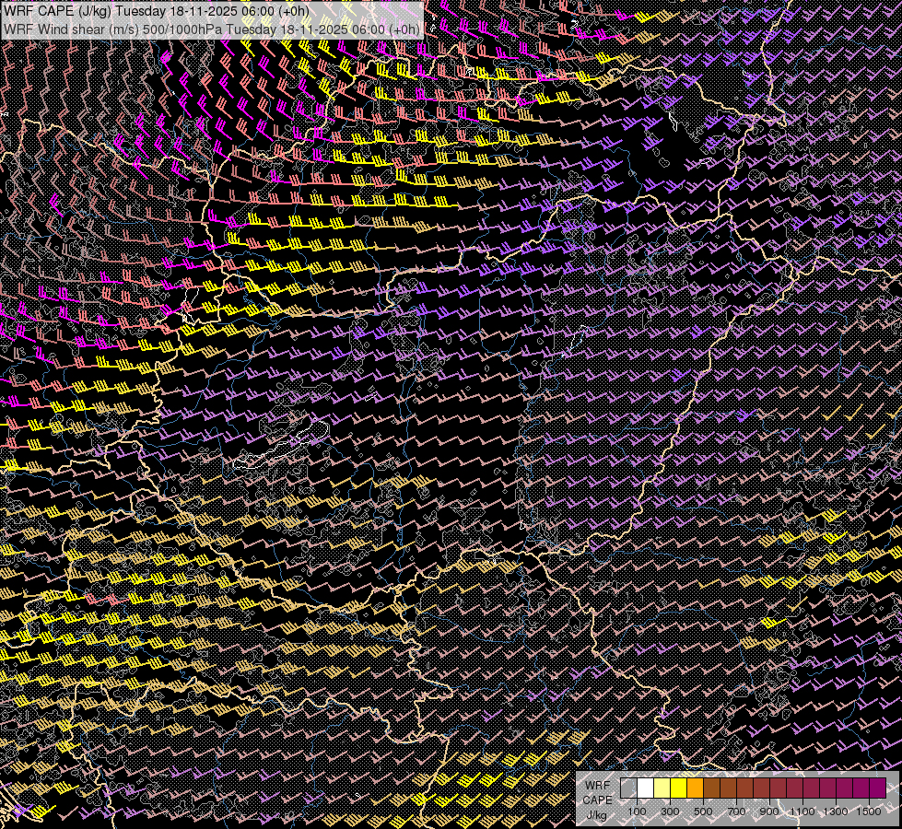Click the white CAPE legend swatch
Screen dimensions: 902x829
(646, 788)
